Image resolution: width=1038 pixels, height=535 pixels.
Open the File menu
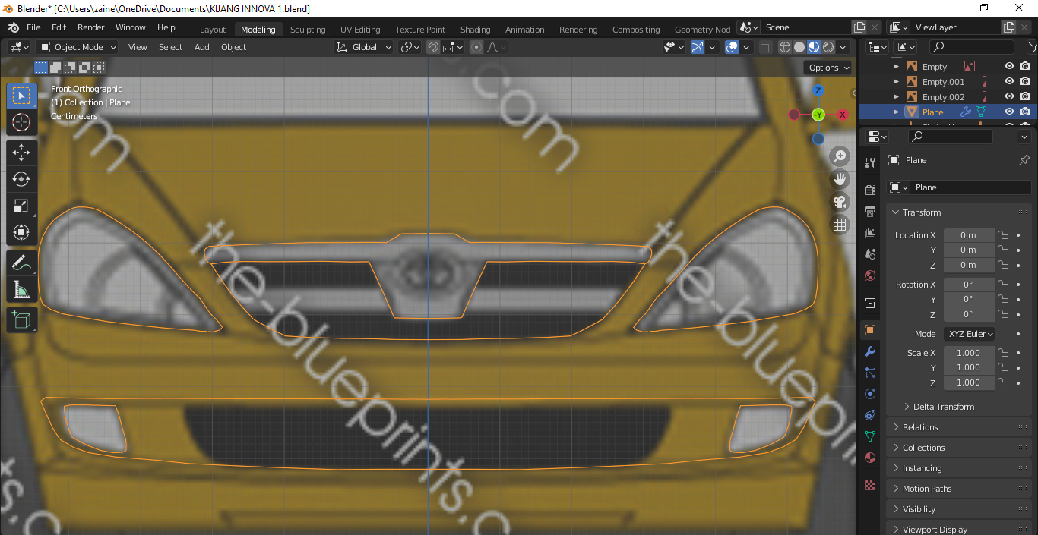[33, 27]
